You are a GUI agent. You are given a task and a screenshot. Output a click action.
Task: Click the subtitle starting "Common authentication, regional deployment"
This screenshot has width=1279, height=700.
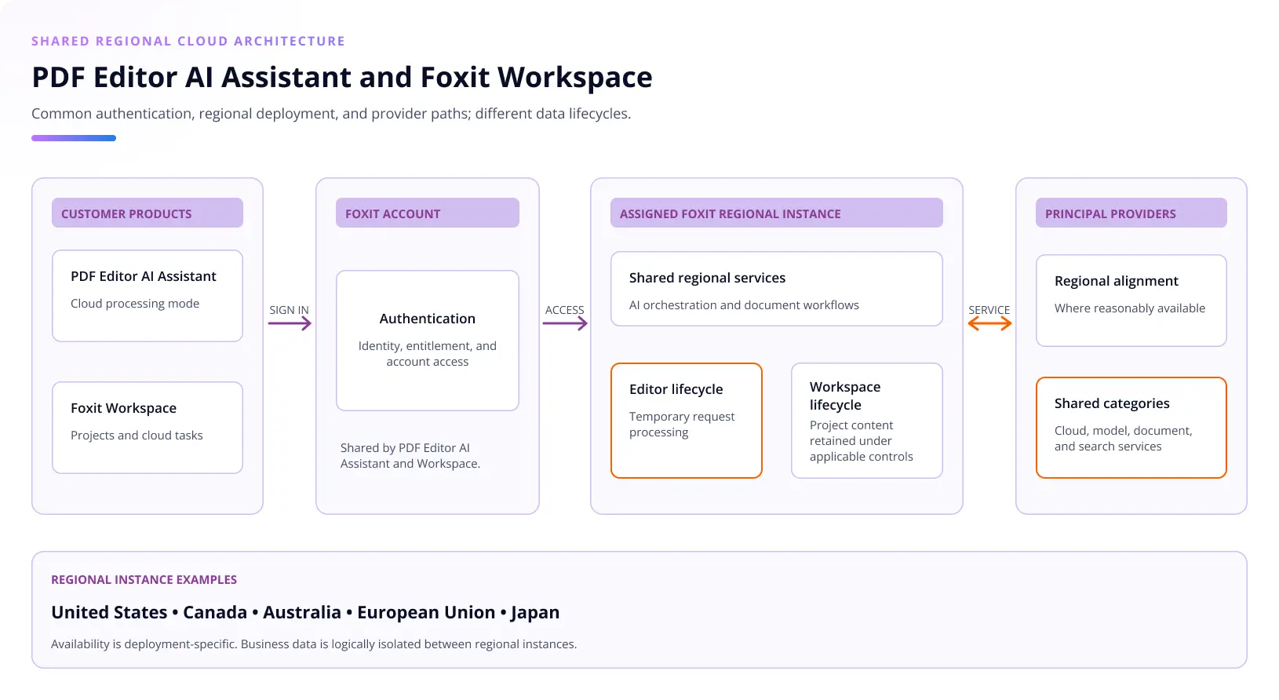(331, 114)
